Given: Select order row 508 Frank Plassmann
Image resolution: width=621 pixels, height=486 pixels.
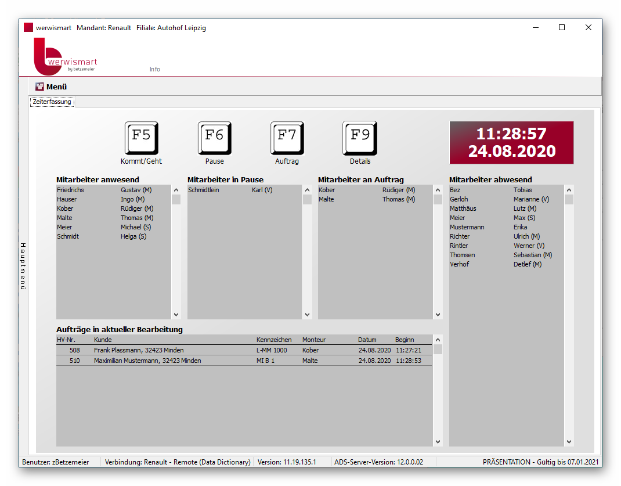Looking at the screenshot, I should [x=244, y=350].
